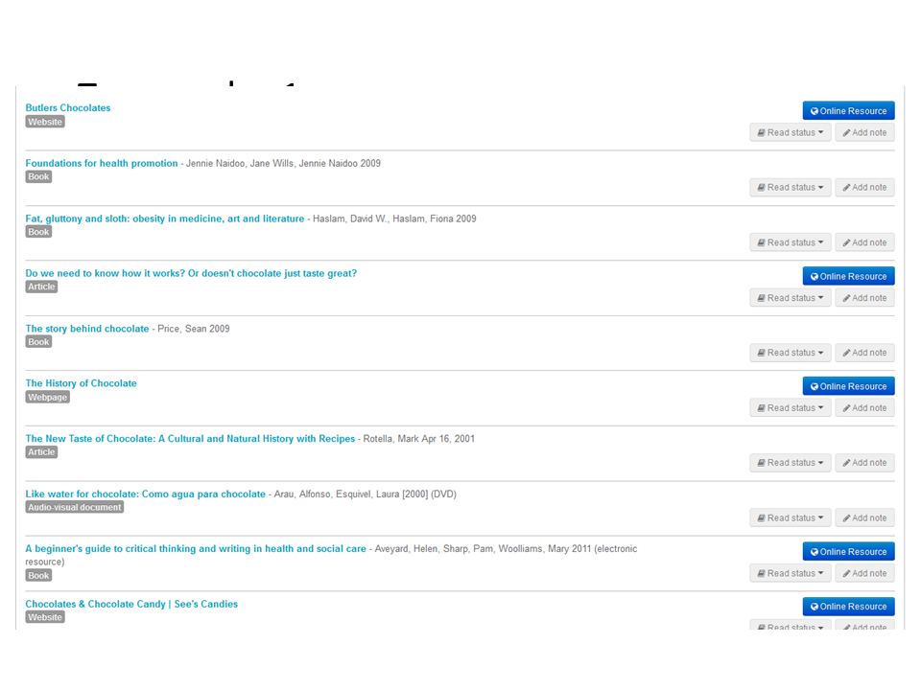The height and width of the screenshot is (690, 921).
Task: Click Online Resource button for See's Candies
Action: coord(848,607)
